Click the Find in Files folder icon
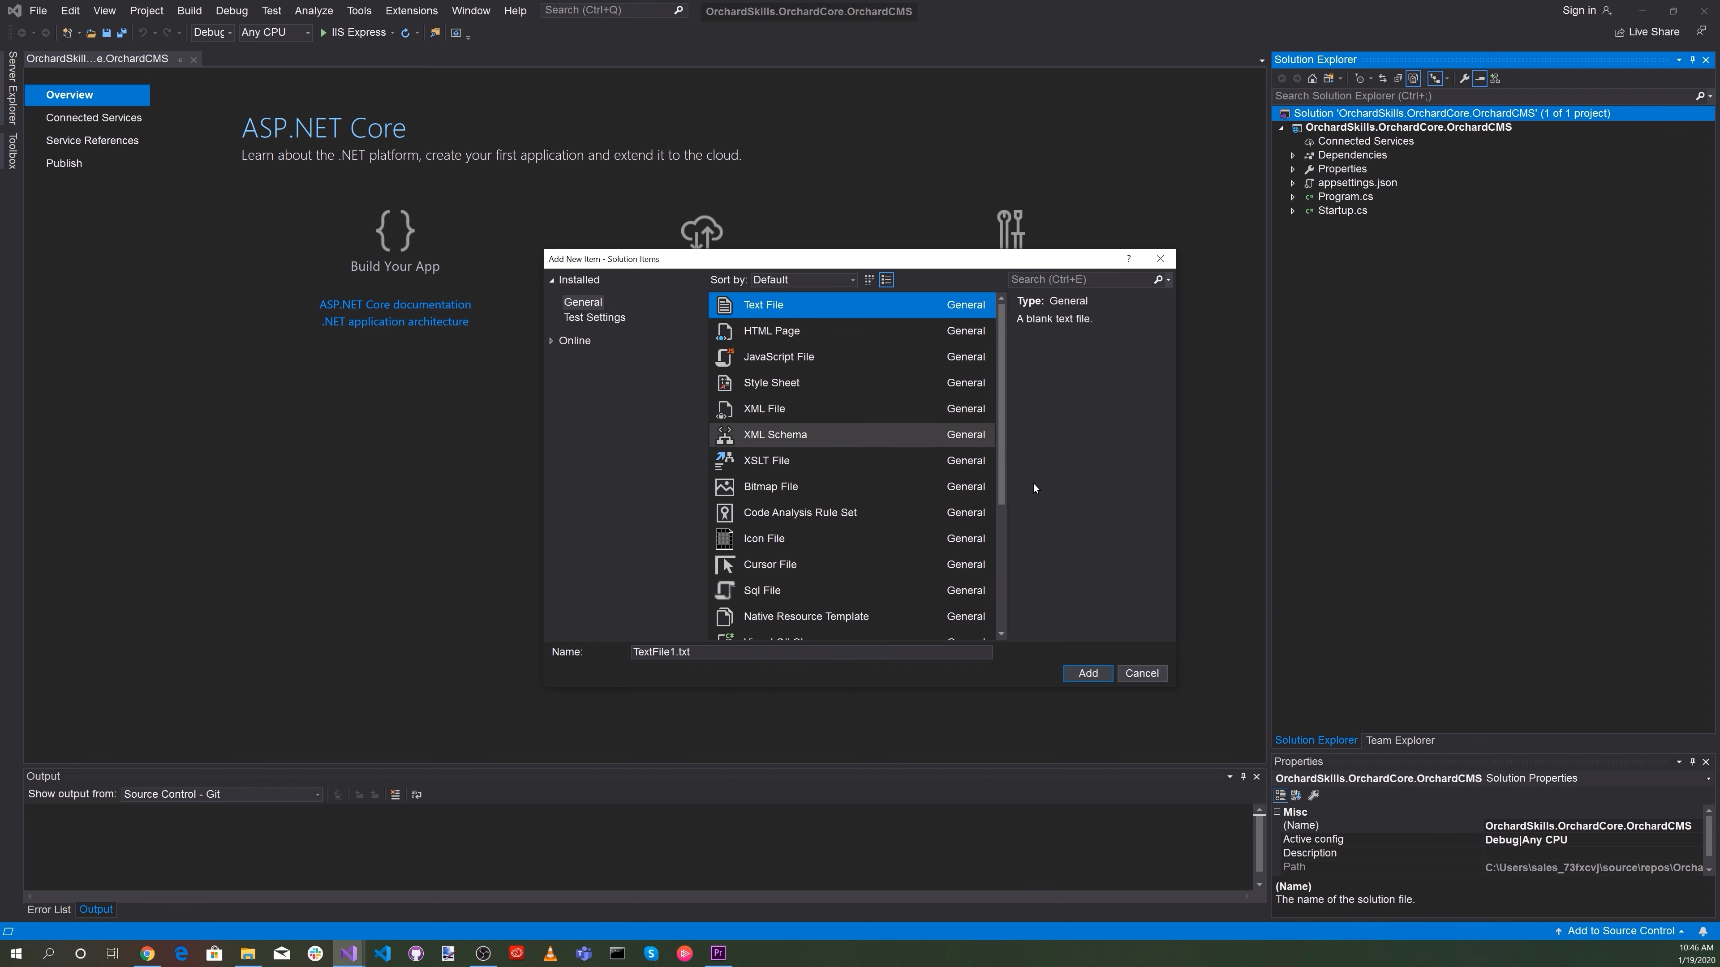This screenshot has height=967, width=1720. [435, 33]
